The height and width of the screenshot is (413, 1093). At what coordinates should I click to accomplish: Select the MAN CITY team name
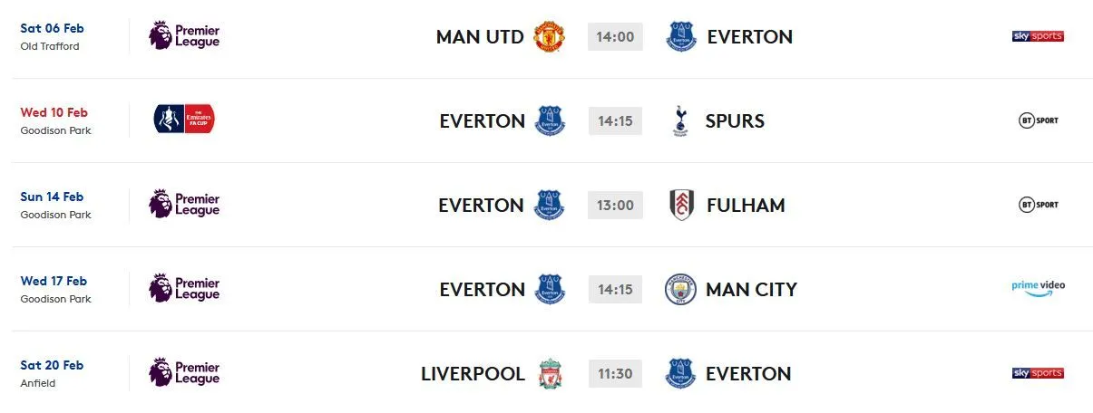751,290
